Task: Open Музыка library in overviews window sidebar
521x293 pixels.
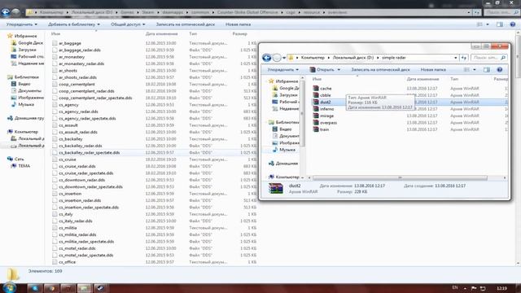Action: click(23, 104)
